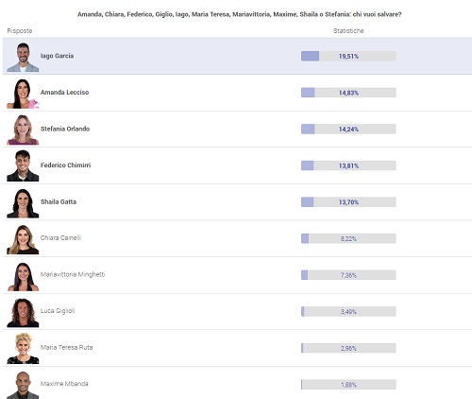Select the 8,22% progress bar
The image size is (472, 399).
(348, 238)
